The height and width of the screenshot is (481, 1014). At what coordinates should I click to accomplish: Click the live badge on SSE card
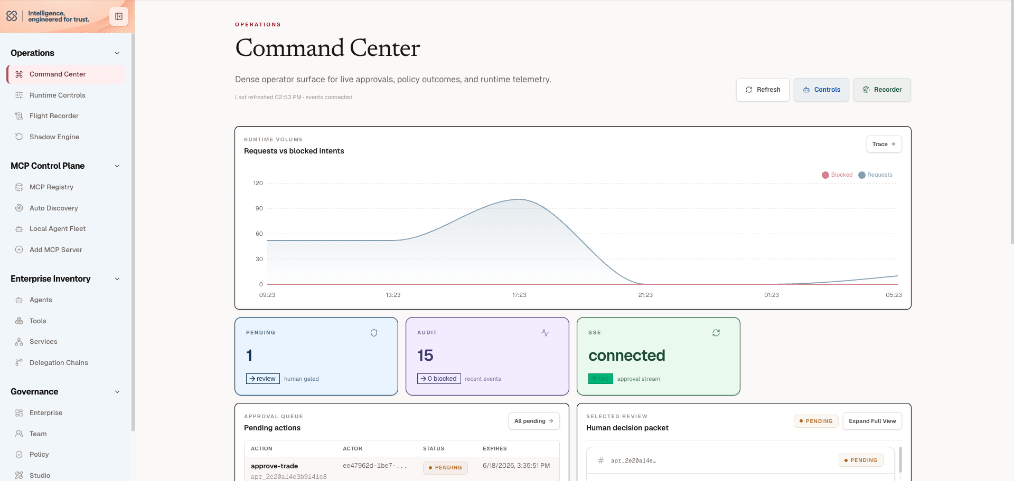(600, 379)
